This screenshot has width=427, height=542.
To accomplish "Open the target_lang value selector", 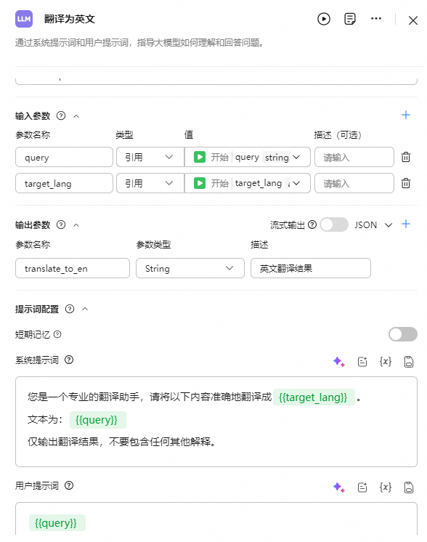I will click(x=248, y=183).
